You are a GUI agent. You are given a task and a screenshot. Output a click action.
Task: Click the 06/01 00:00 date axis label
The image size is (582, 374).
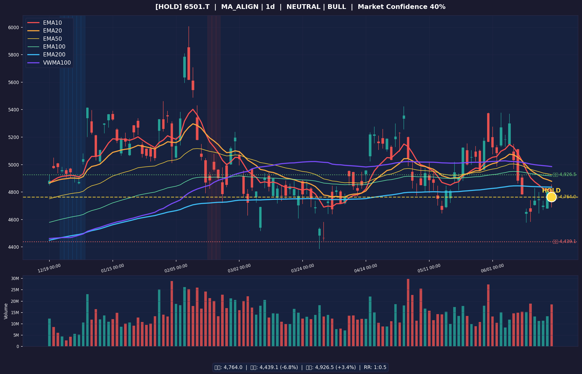[492, 268]
